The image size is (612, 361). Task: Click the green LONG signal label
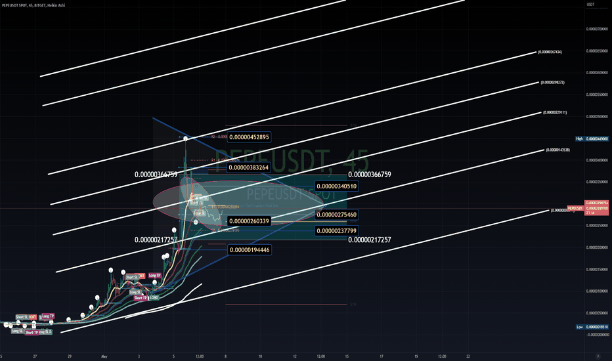pyautogui.click(x=154, y=298)
